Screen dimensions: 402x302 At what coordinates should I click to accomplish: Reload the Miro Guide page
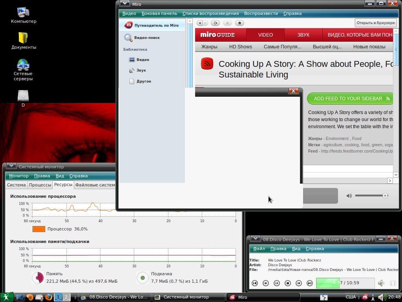point(216,23)
